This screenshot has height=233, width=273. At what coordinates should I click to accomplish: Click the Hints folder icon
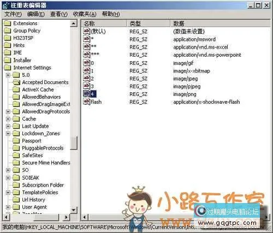8,45
